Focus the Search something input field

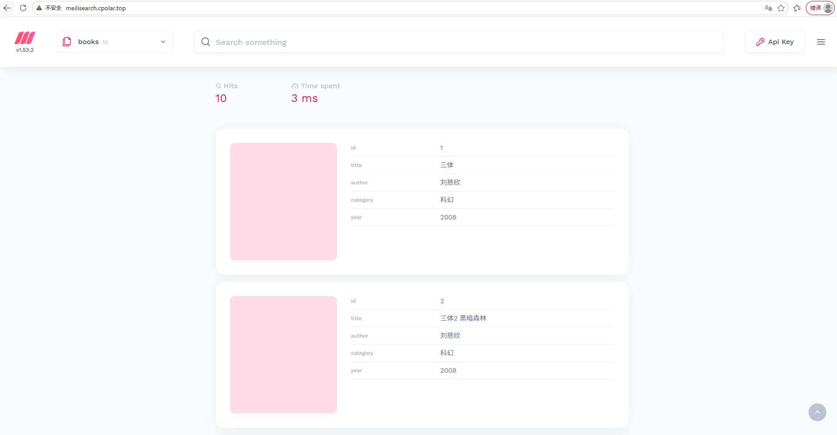[458, 42]
